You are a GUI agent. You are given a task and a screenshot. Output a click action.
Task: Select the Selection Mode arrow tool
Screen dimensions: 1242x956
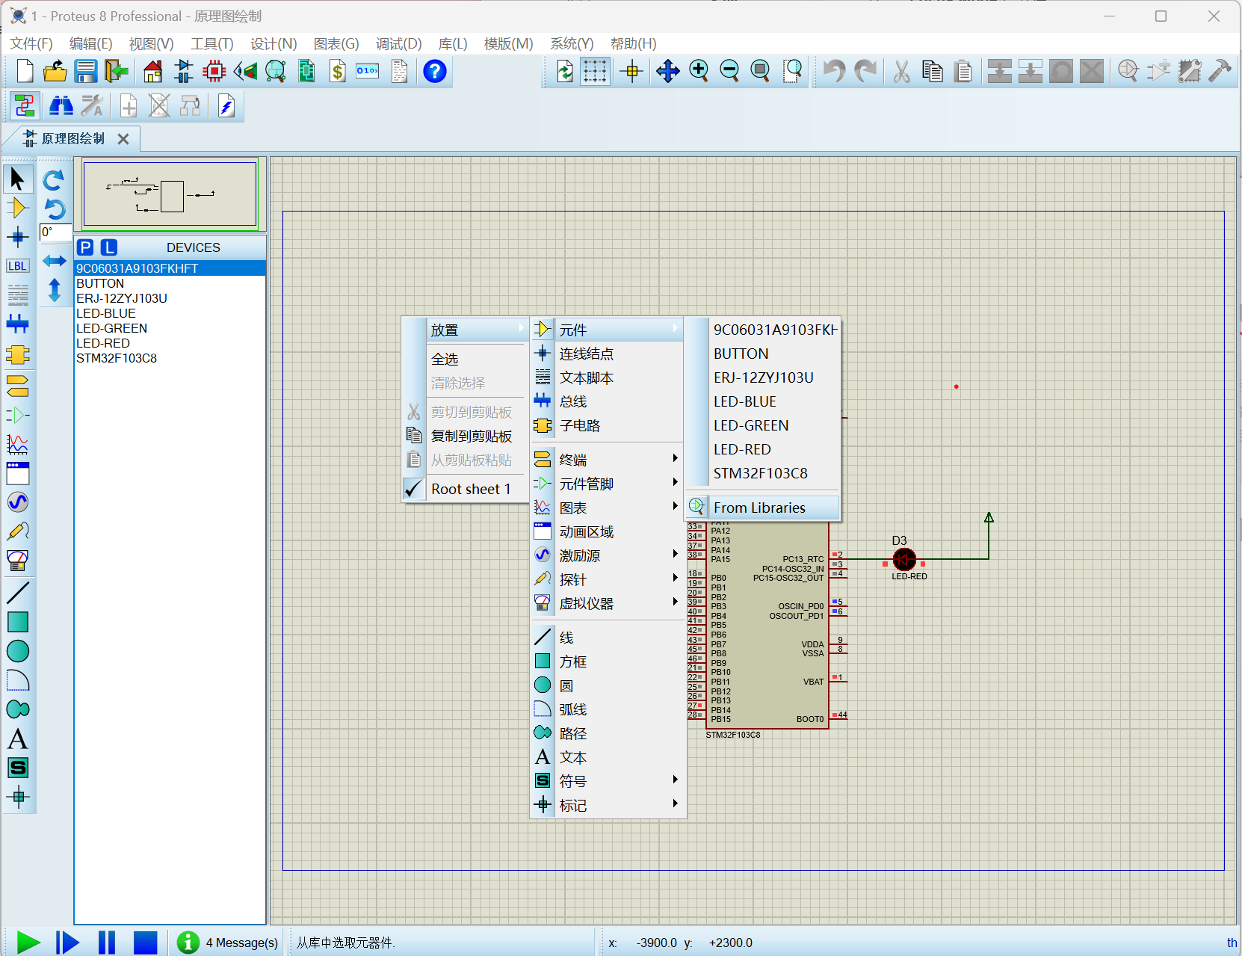[x=17, y=179]
